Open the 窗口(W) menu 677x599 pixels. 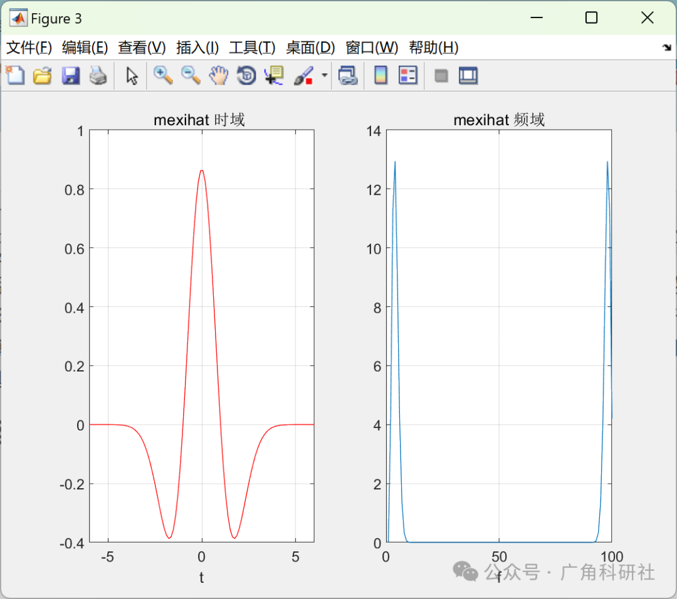[x=372, y=48]
